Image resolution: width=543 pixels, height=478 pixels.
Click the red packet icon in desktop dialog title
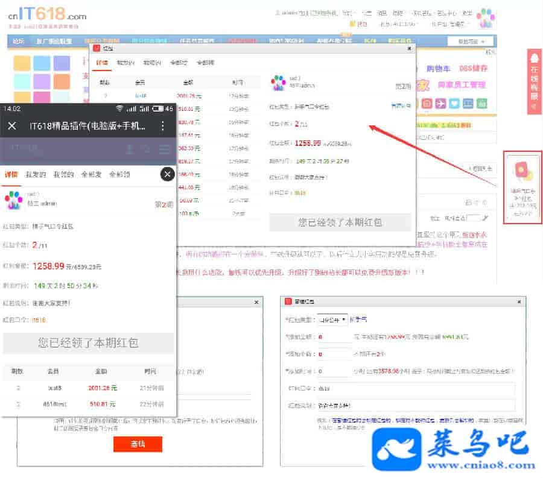click(x=97, y=48)
